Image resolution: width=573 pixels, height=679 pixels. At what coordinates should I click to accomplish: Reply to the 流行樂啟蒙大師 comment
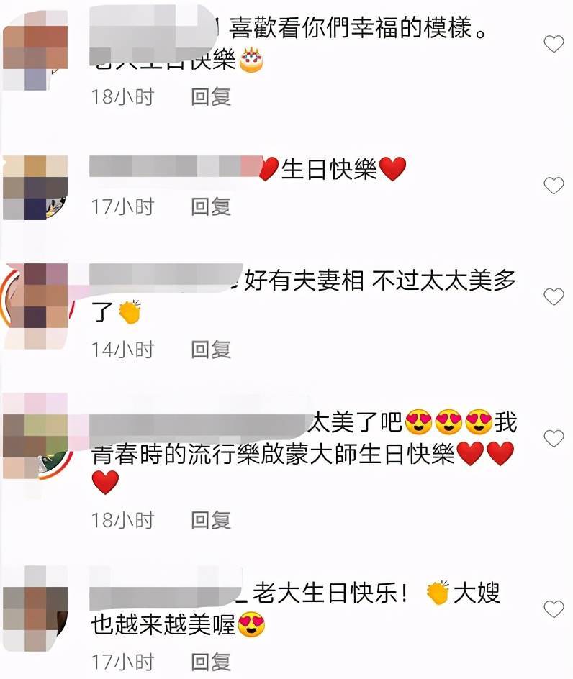coord(211,520)
